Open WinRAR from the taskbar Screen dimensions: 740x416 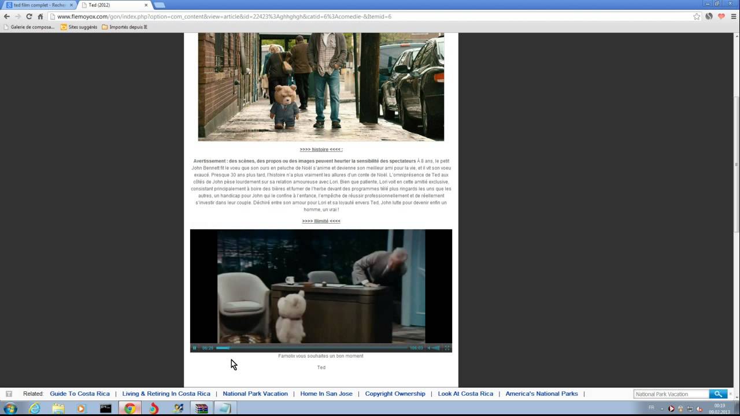[x=201, y=408]
